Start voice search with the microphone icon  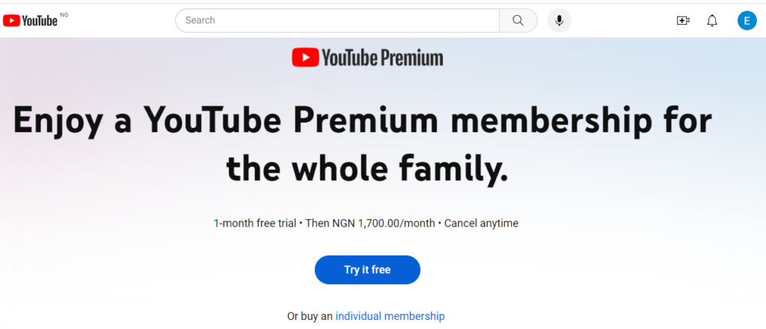click(x=560, y=20)
